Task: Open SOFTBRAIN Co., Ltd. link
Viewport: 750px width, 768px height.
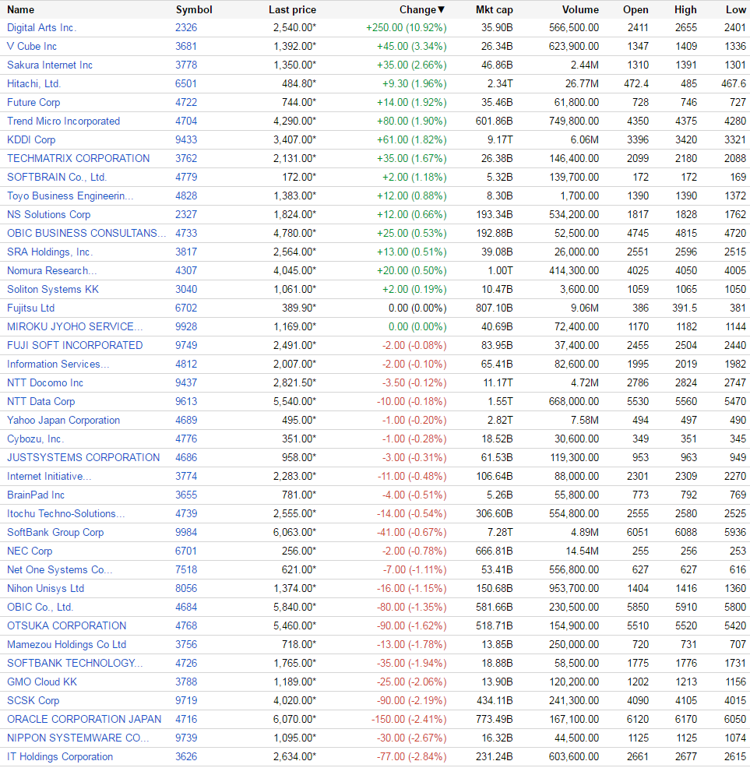Action: pos(57,177)
